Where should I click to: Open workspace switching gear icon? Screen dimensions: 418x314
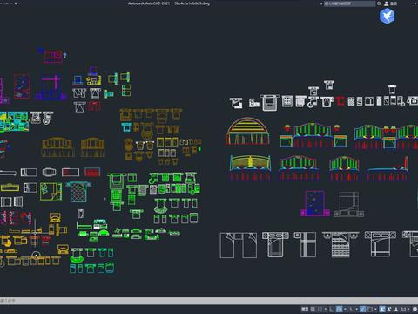(x=415, y=309)
